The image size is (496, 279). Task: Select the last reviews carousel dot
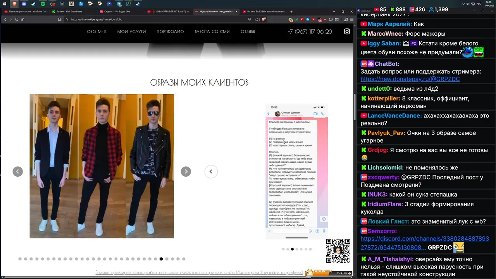point(310,249)
